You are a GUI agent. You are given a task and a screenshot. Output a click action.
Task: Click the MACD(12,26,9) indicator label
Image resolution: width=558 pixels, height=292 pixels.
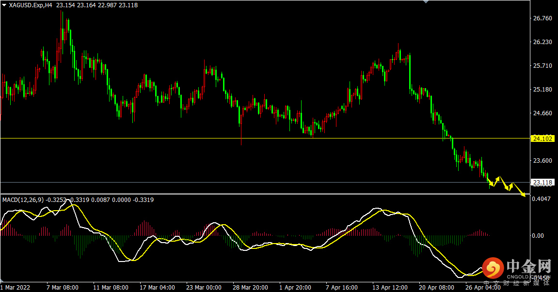pyautogui.click(x=23, y=200)
